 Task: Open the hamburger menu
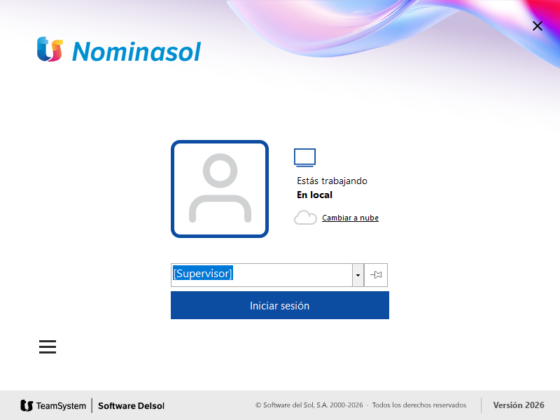pyautogui.click(x=48, y=346)
